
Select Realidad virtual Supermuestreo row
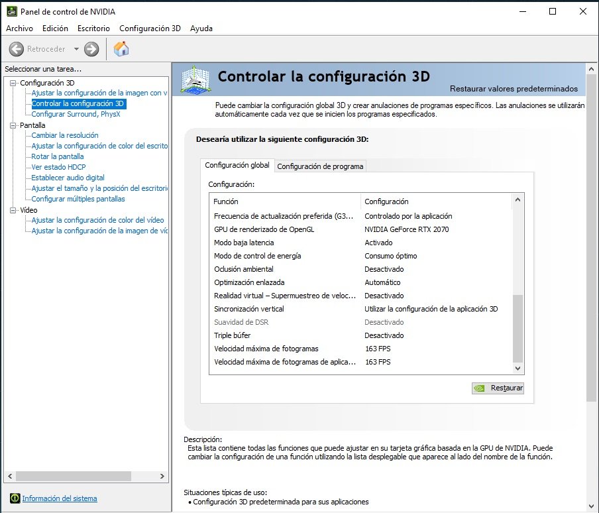(x=360, y=296)
